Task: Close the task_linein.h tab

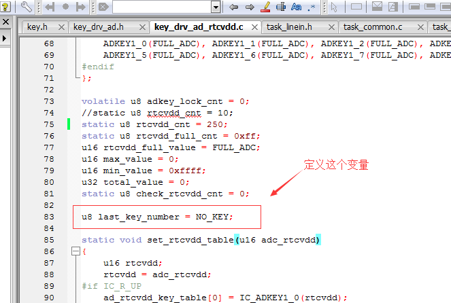Action: 331,27
